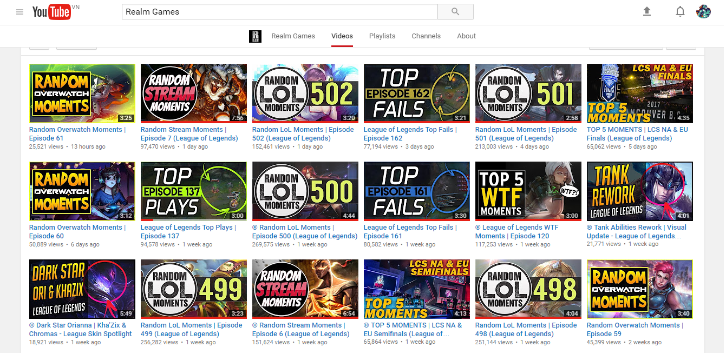Open 'League of Legends Top Fails | Episode 162' link

410,134
